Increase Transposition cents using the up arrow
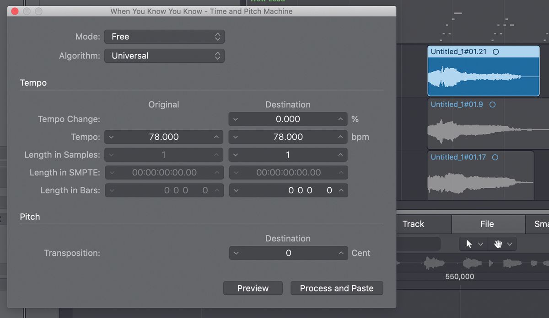The width and height of the screenshot is (549, 318). tap(341, 253)
